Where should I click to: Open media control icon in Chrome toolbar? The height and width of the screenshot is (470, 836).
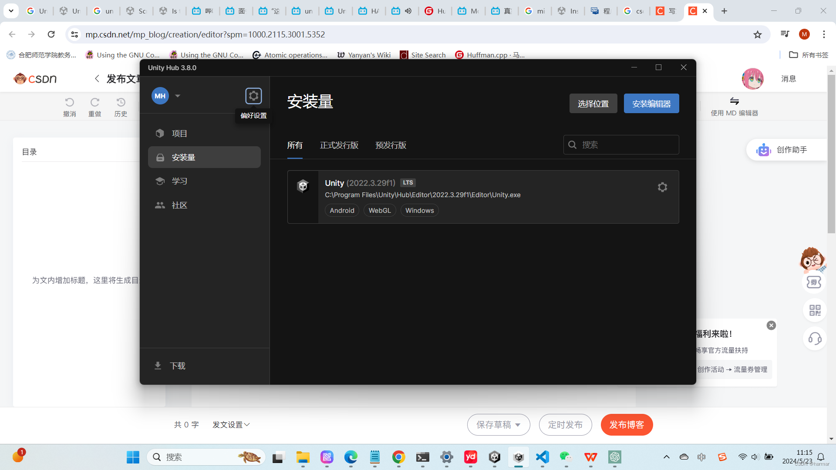tap(785, 34)
